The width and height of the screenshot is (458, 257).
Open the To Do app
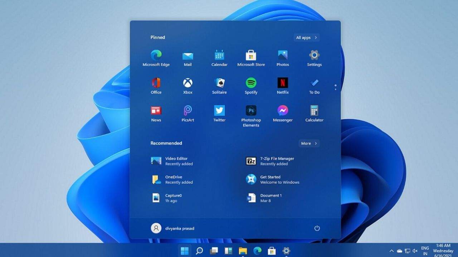pos(314,86)
